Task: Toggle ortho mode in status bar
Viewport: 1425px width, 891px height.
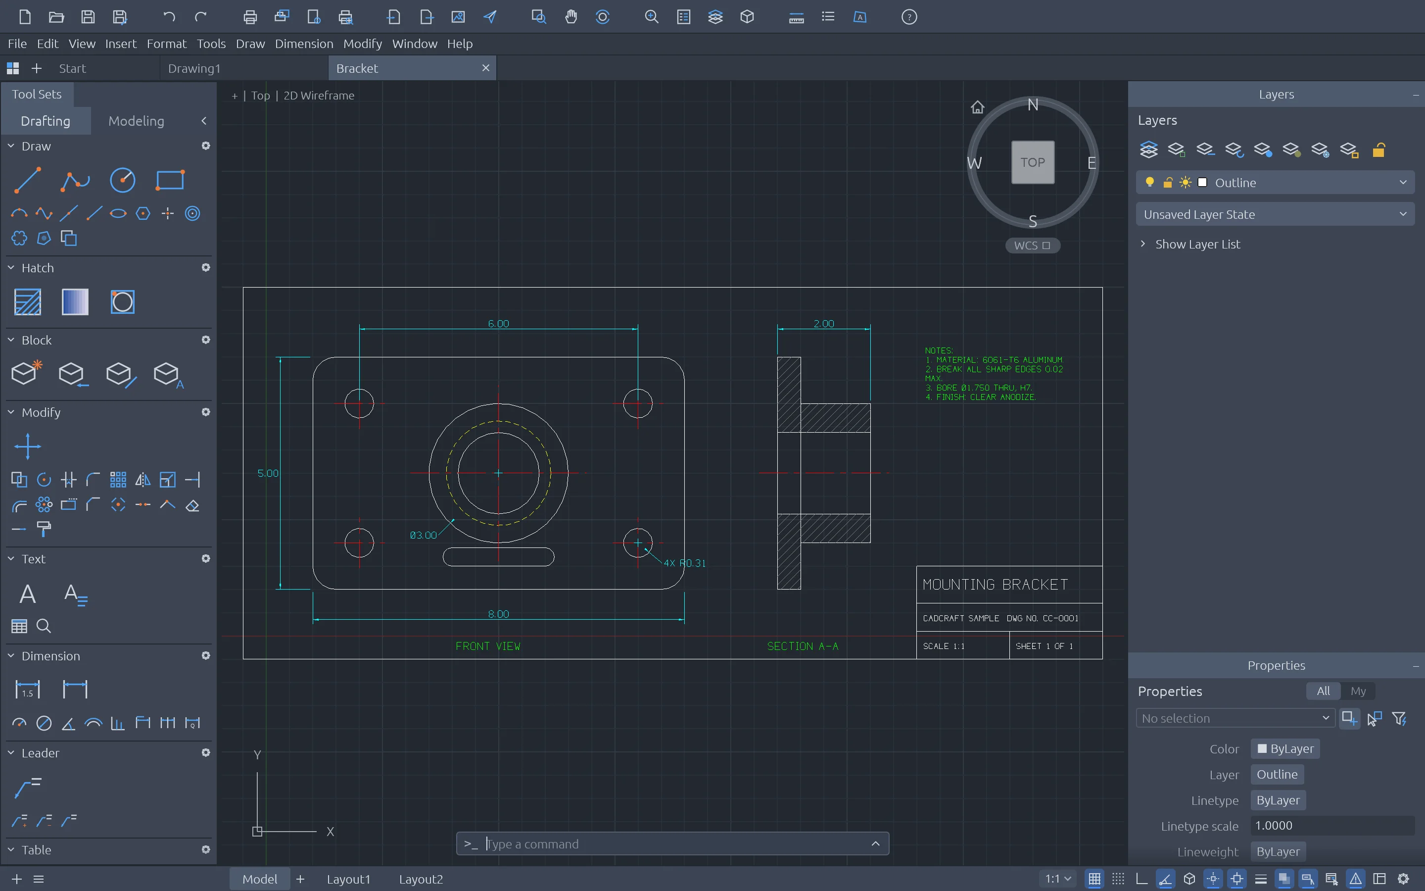Action: pos(1141,879)
